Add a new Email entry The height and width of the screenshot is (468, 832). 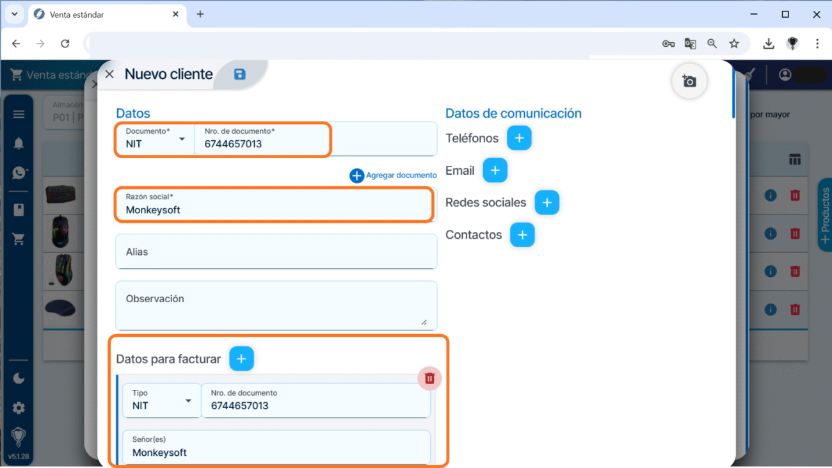tap(495, 170)
